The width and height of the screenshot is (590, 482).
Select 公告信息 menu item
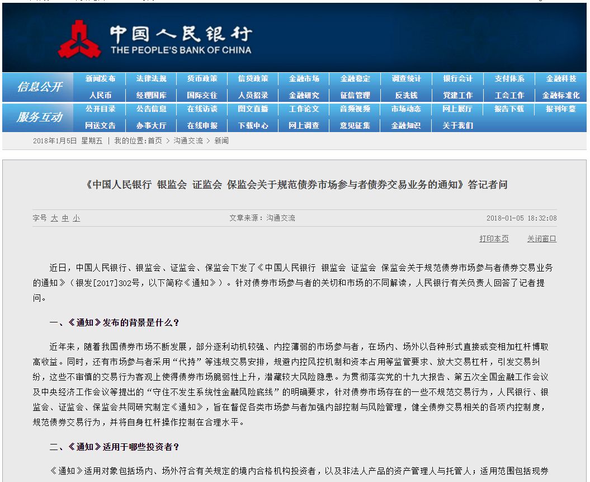pyautogui.click(x=151, y=109)
